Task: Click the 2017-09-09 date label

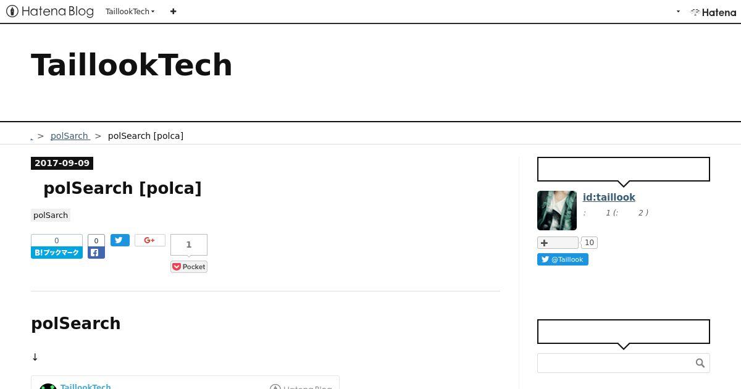Action: [x=62, y=163]
